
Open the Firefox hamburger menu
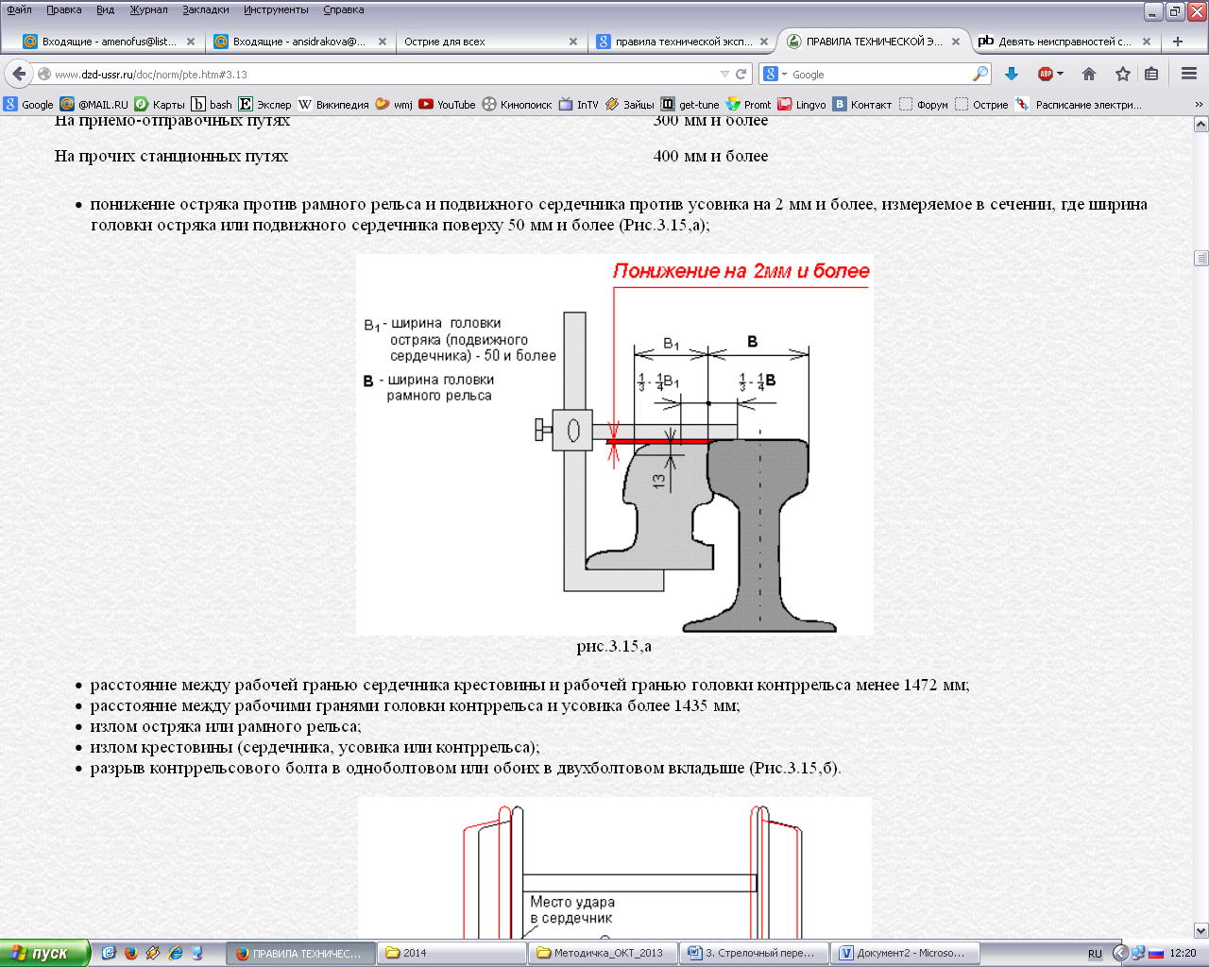(1189, 74)
